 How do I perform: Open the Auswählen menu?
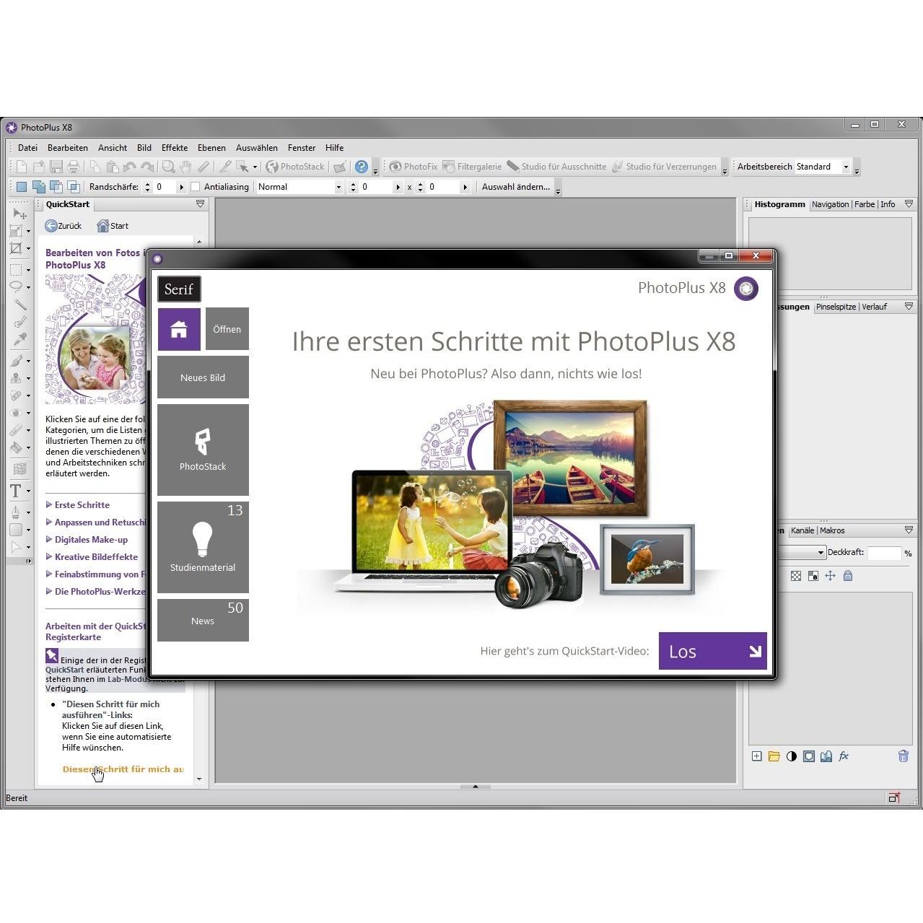point(257,148)
